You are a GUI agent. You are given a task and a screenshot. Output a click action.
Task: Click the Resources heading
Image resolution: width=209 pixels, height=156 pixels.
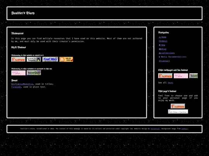[17, 33]
